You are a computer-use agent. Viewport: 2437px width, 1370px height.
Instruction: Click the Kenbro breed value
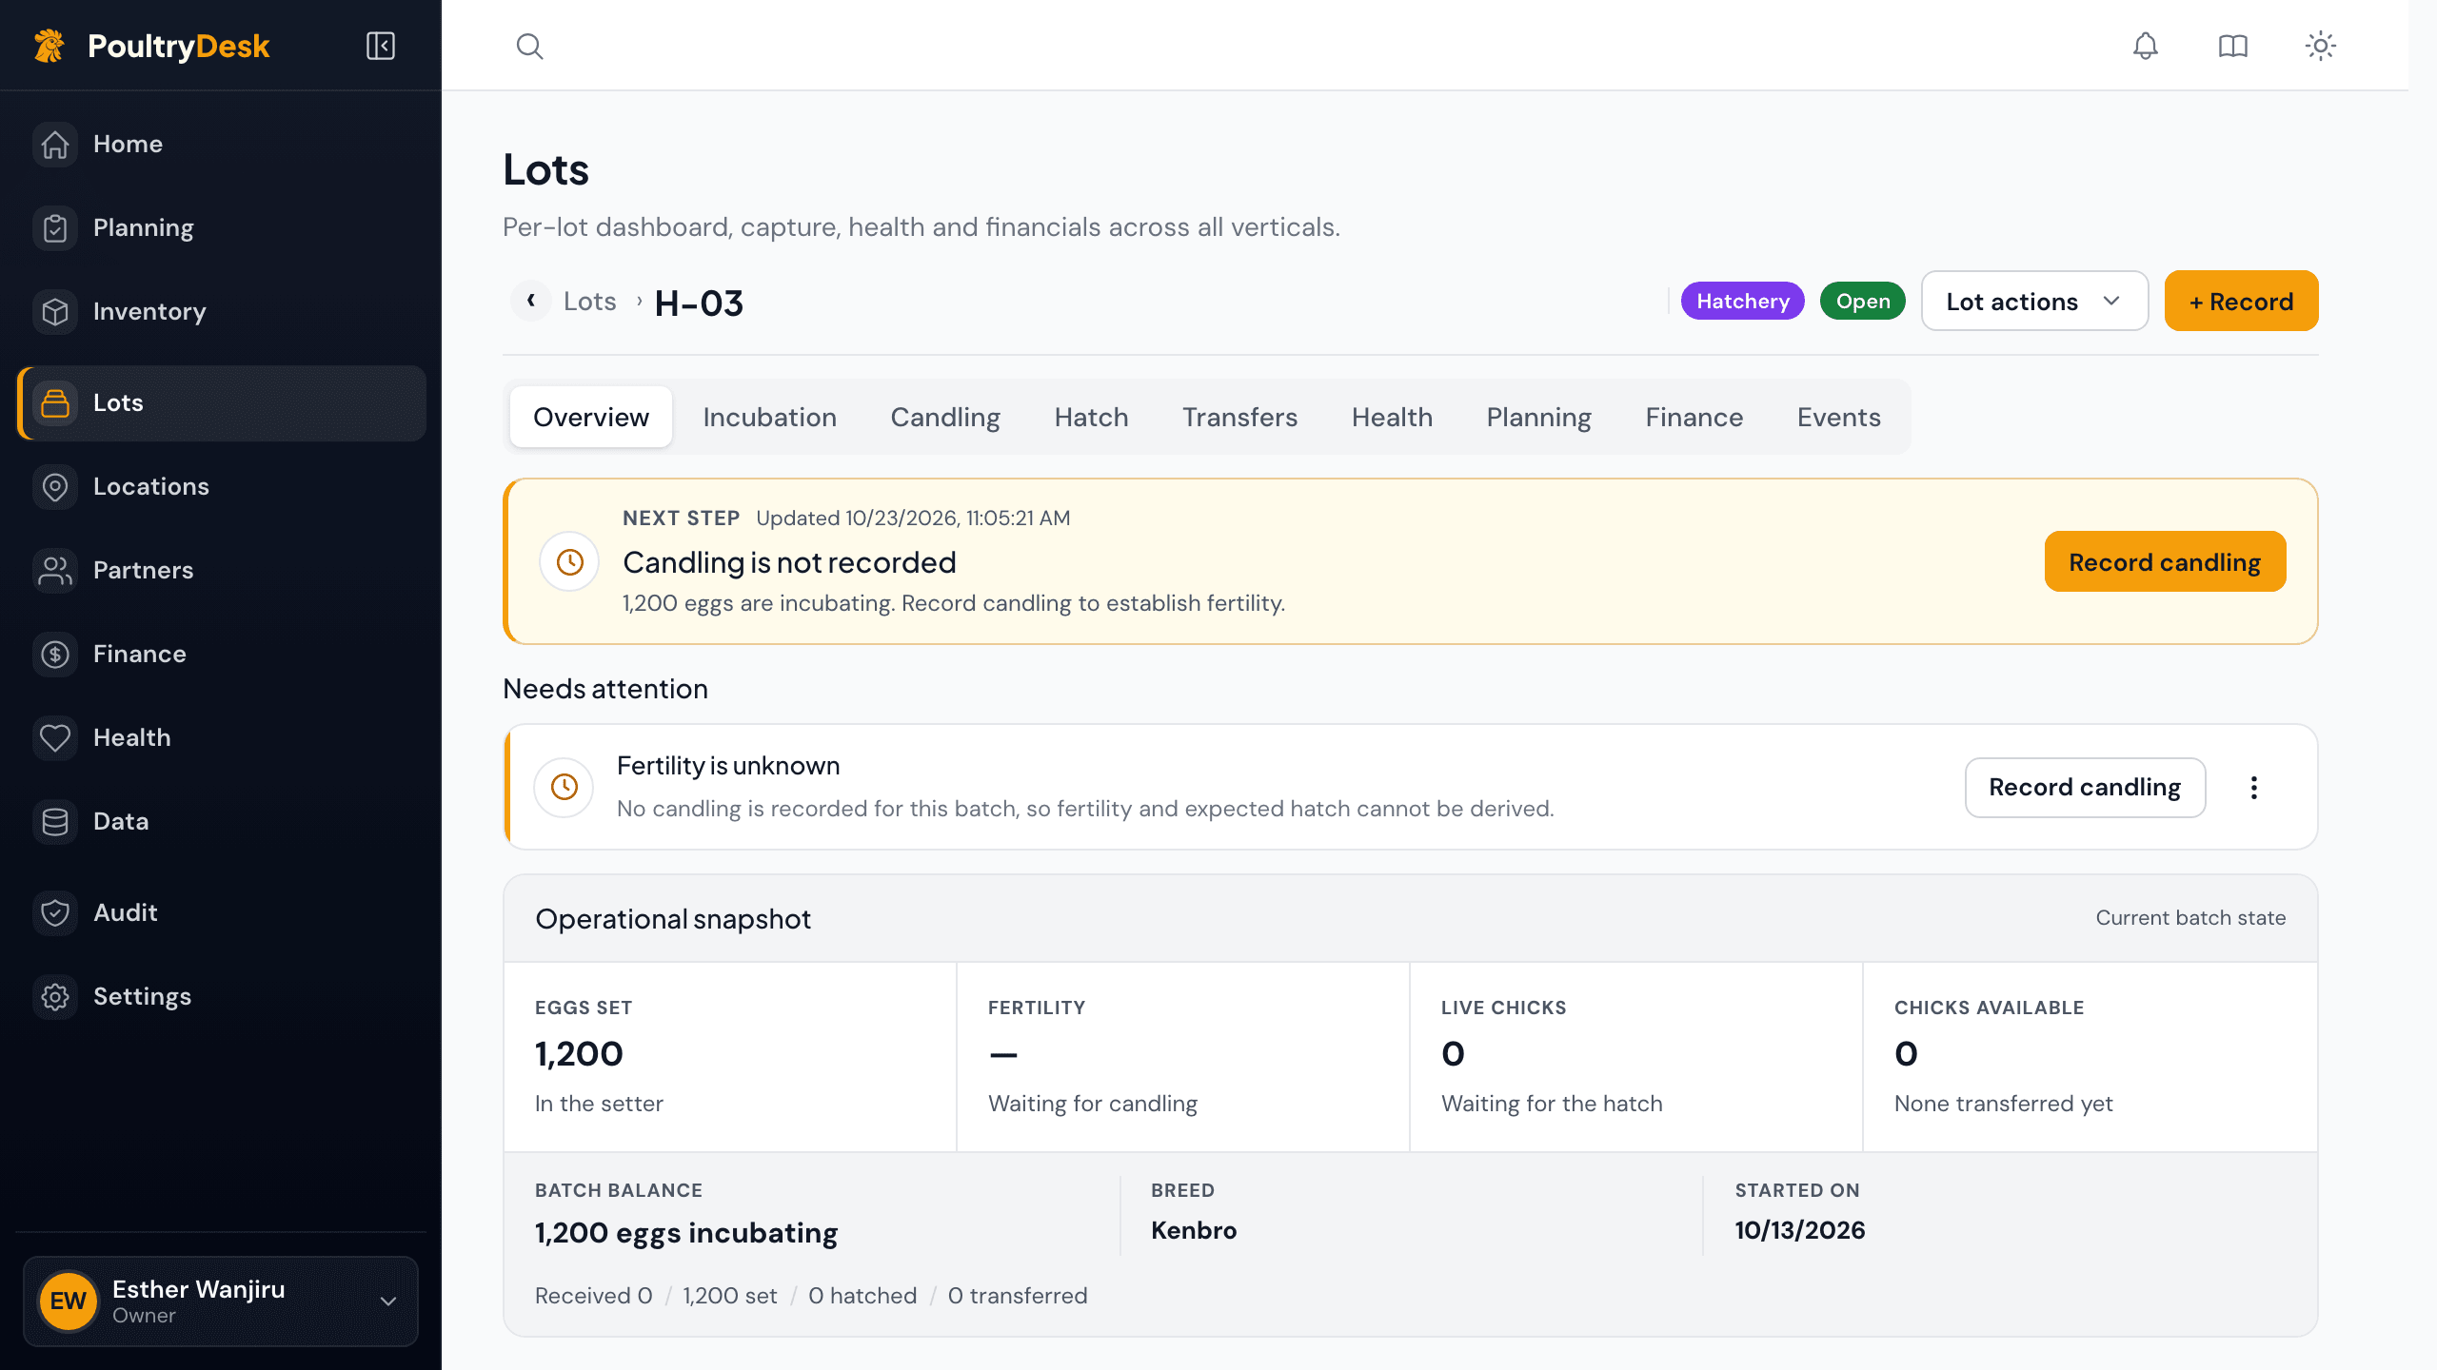(1194, 1230)
